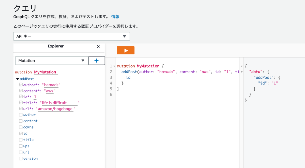Uncheck the id return field checkbox

point(21,133)
